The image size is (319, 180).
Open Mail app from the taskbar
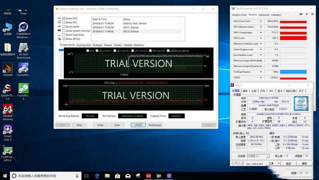pos(128,176)
